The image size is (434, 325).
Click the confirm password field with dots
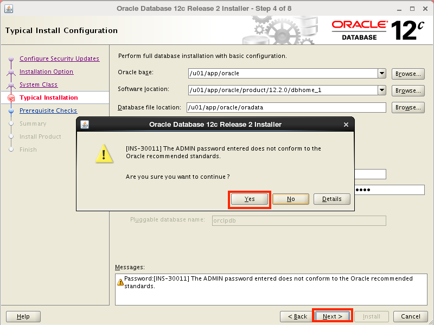tap(390, 190)
